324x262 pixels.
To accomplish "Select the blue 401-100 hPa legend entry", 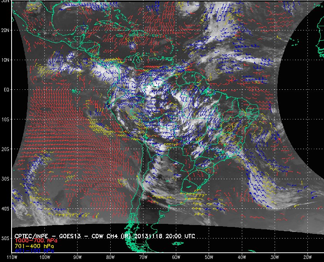I will [x=34, y=251].
